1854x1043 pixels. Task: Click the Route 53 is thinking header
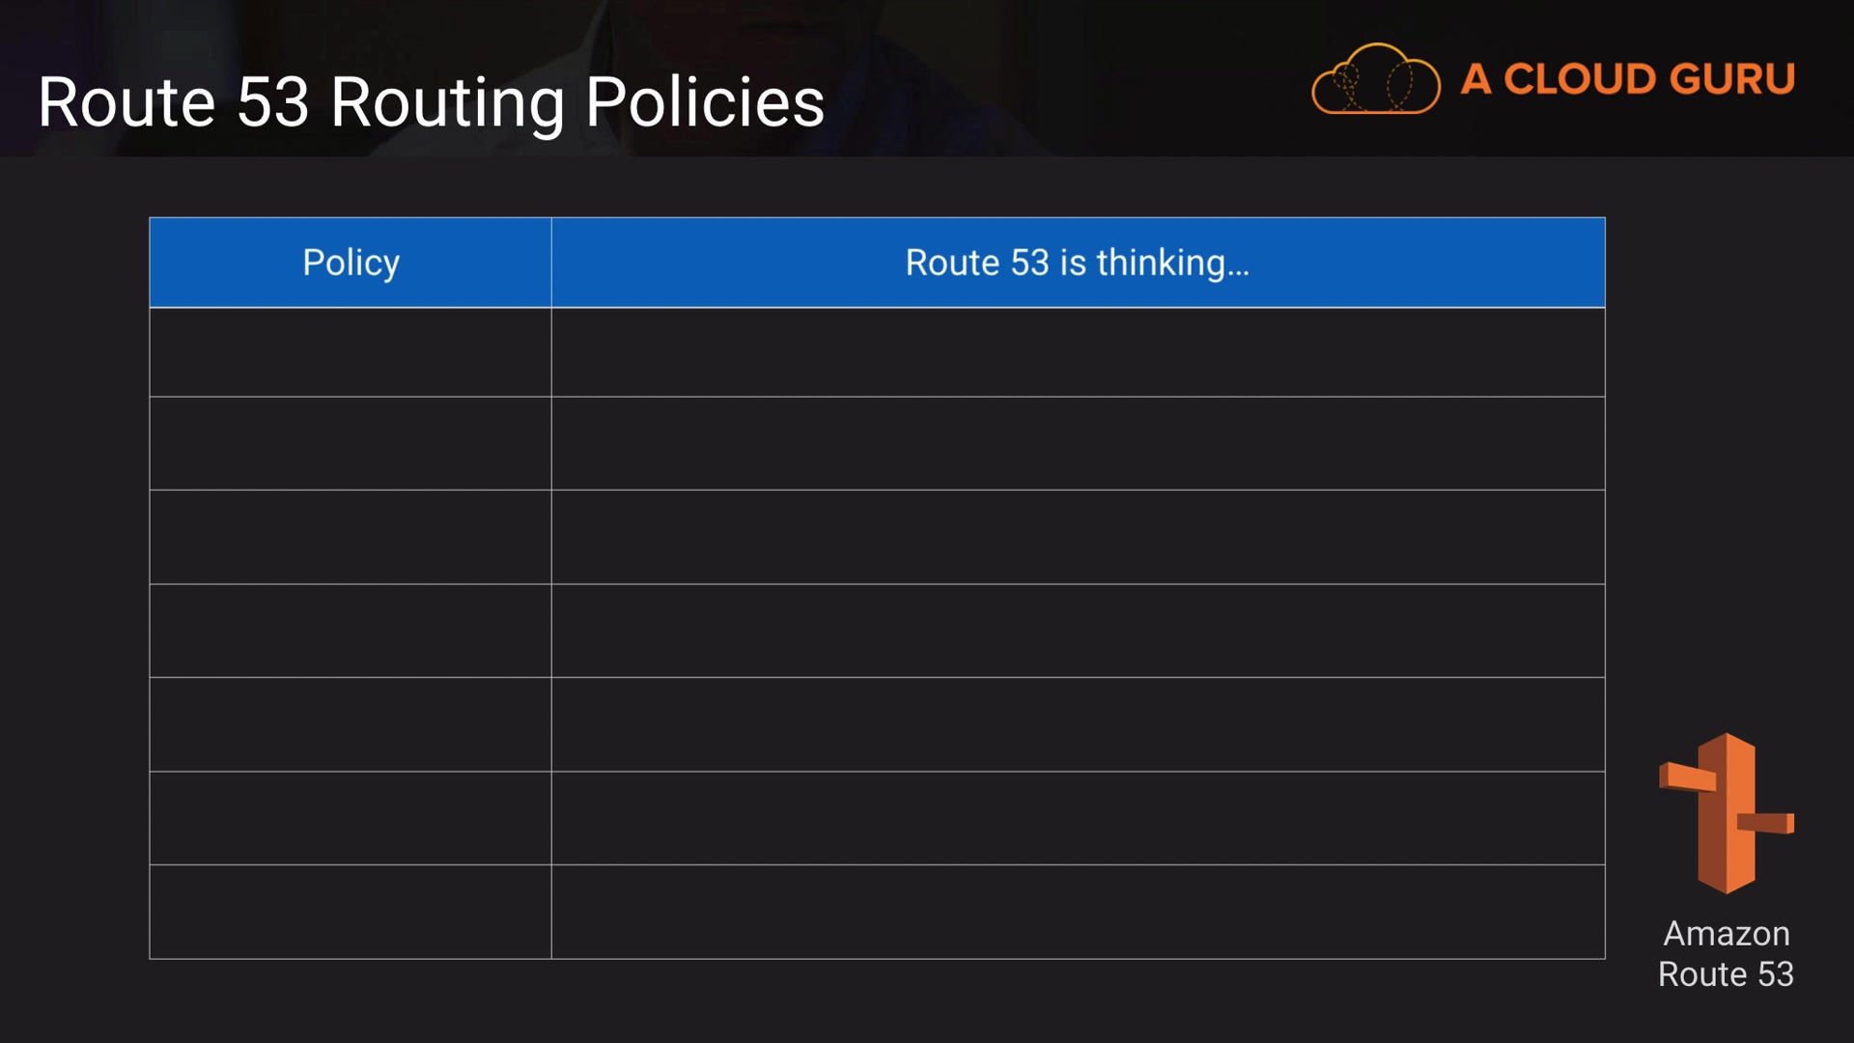click(1078, 263)
